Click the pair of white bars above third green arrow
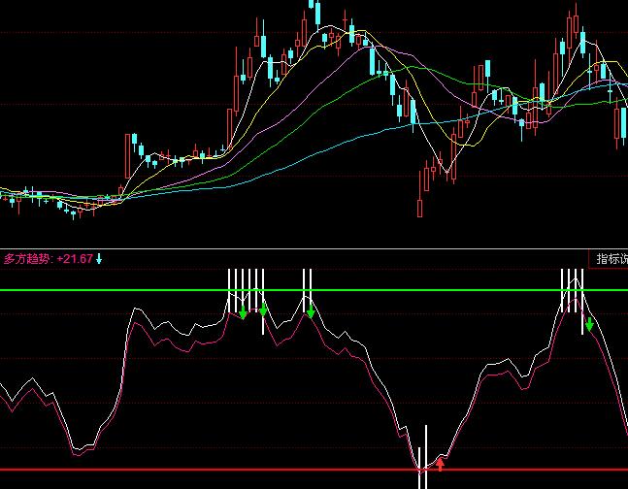The width and height of the screenshot is (628, 489). coord(308,289)
